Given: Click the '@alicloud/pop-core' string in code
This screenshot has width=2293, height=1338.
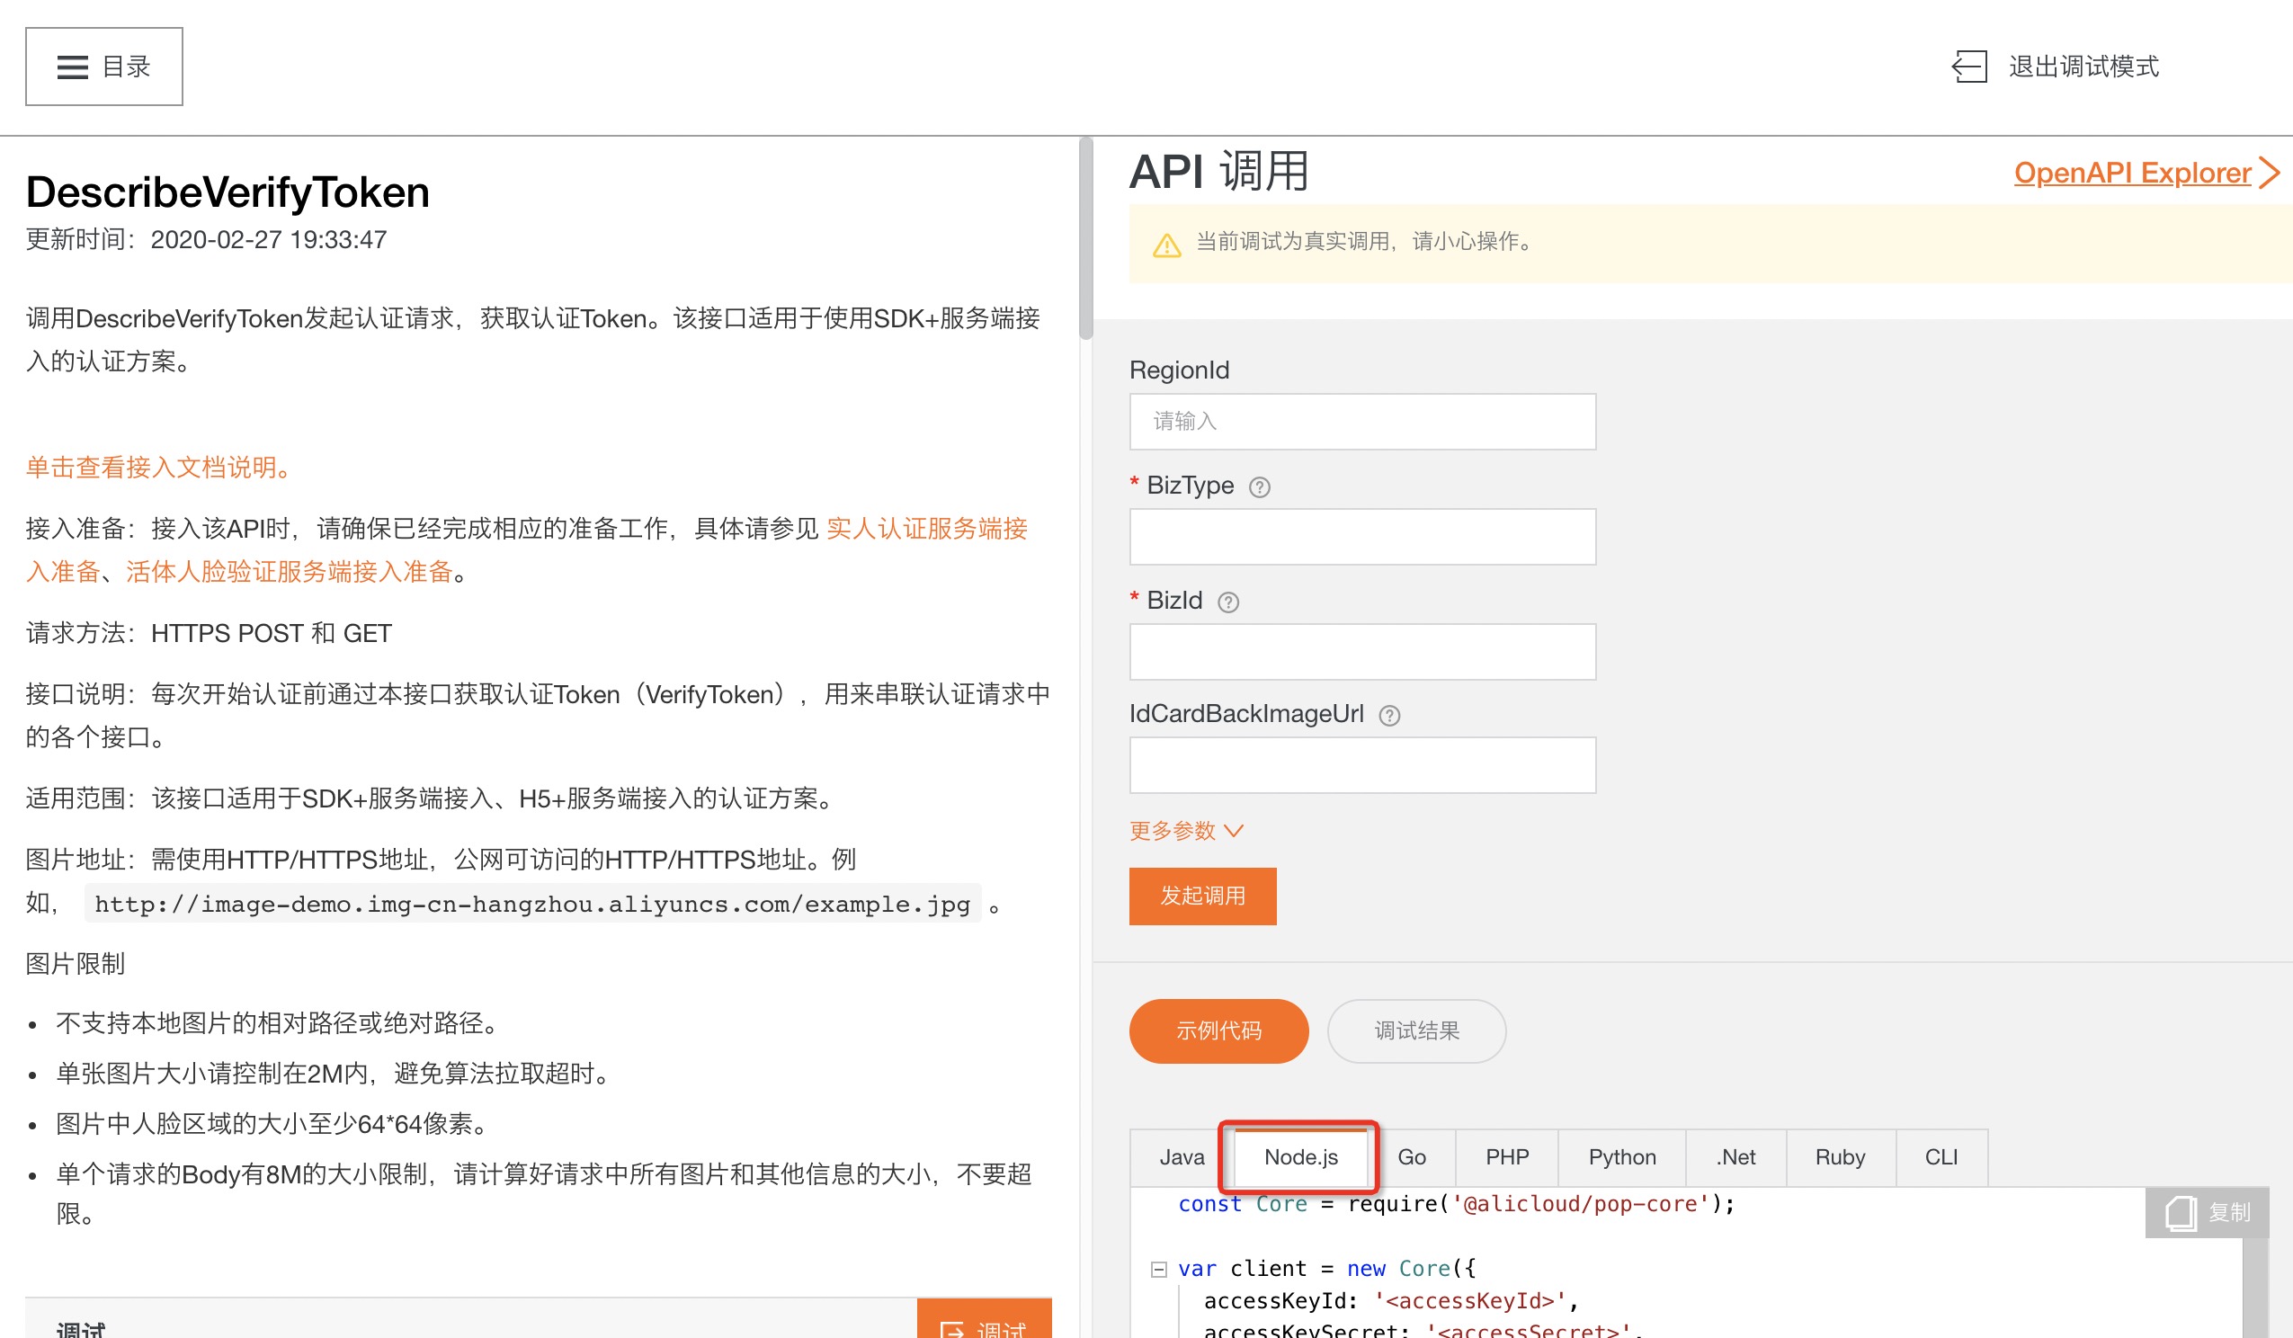Looking at the screenshot, I should [x=1581, y=1204].
